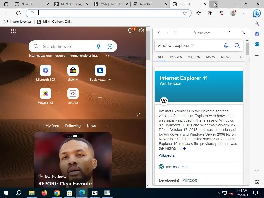Expand the page background view arrow
Screen dimensions: 264x198
coord(138,114)
